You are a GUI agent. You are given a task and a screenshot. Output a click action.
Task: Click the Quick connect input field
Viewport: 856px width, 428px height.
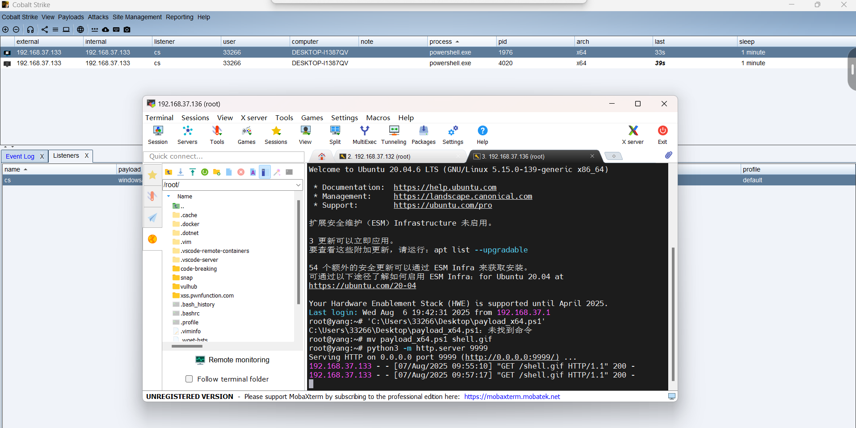pos(223,156)
